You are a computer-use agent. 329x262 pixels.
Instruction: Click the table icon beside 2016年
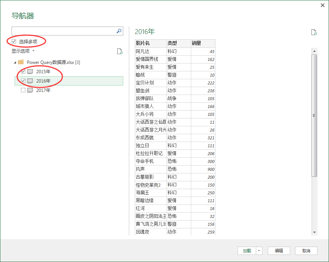click(x=30, y=81)
